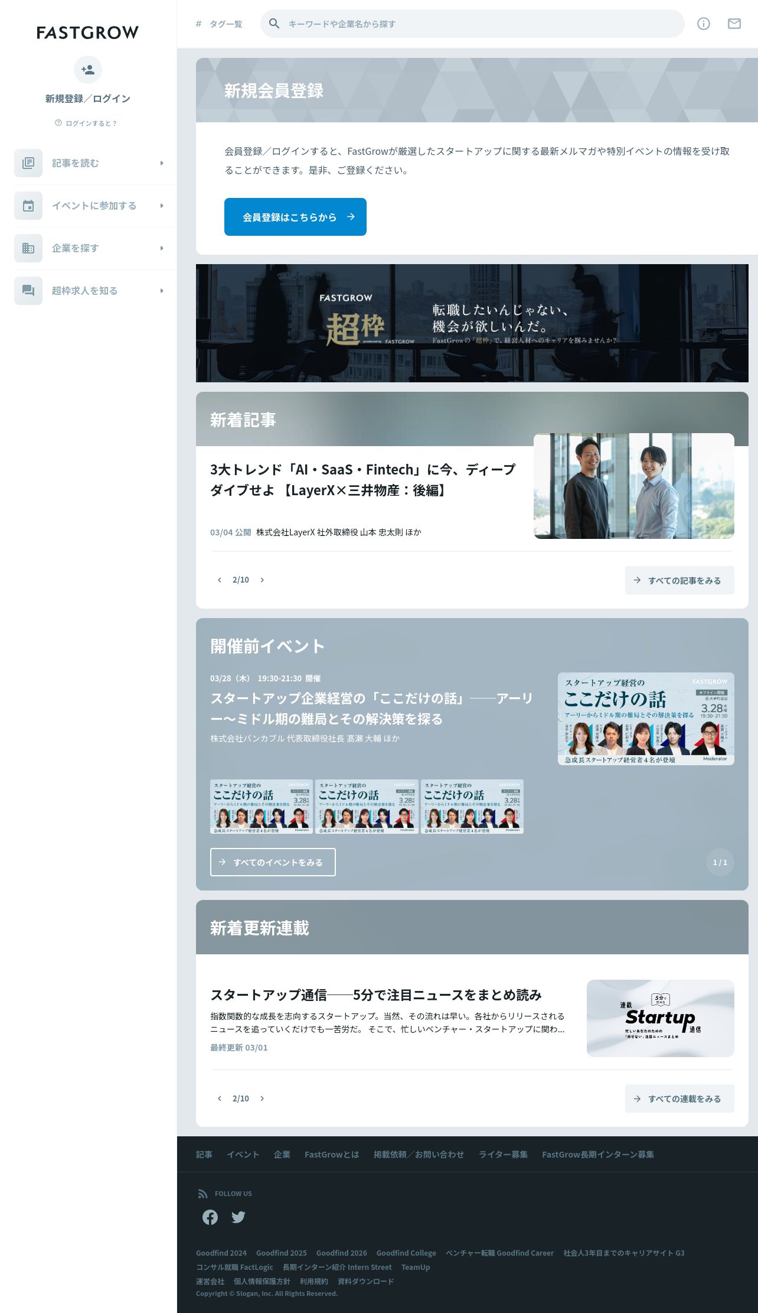Click the FASTGROW logo
758x1313 pixels.
[87, 32]
